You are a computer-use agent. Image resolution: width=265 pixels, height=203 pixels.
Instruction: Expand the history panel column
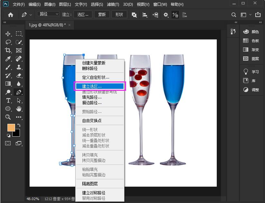236,22
